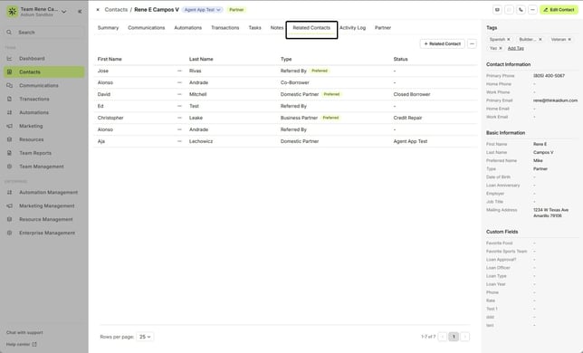Click the Automations icon in the sidebar
Viewport: 583px width, 353px height.
coord(9,112)
